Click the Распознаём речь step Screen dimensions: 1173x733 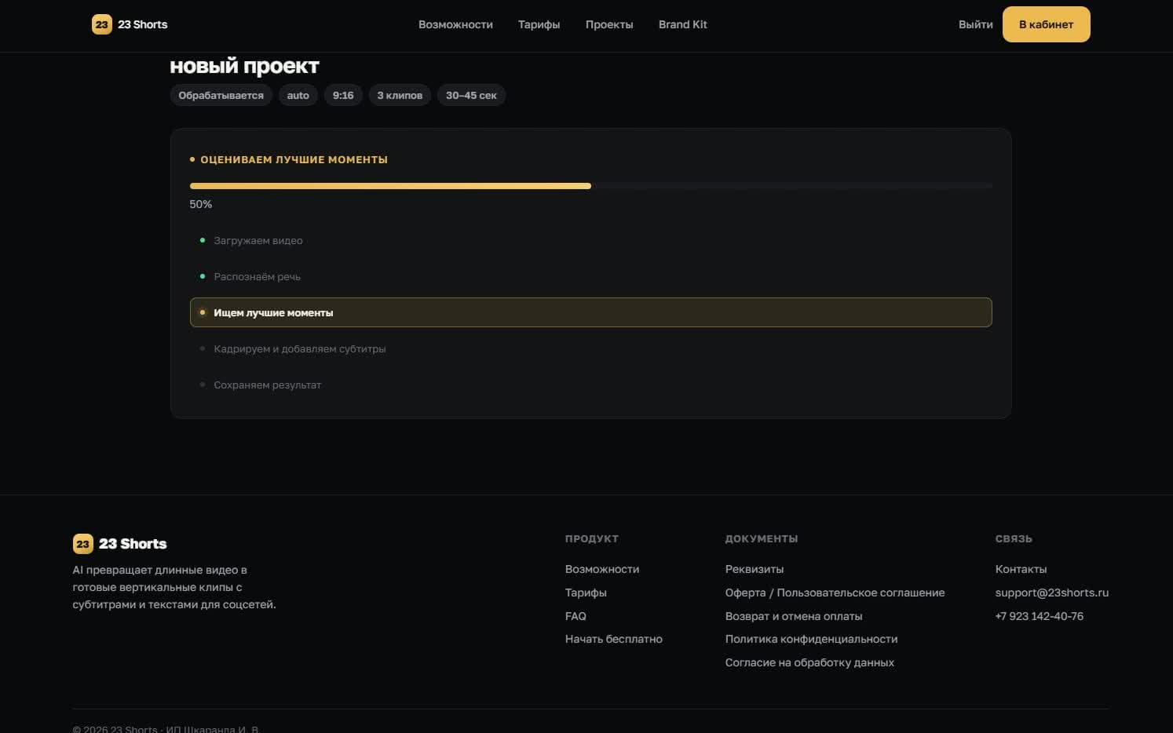click(x=590, y=276)
